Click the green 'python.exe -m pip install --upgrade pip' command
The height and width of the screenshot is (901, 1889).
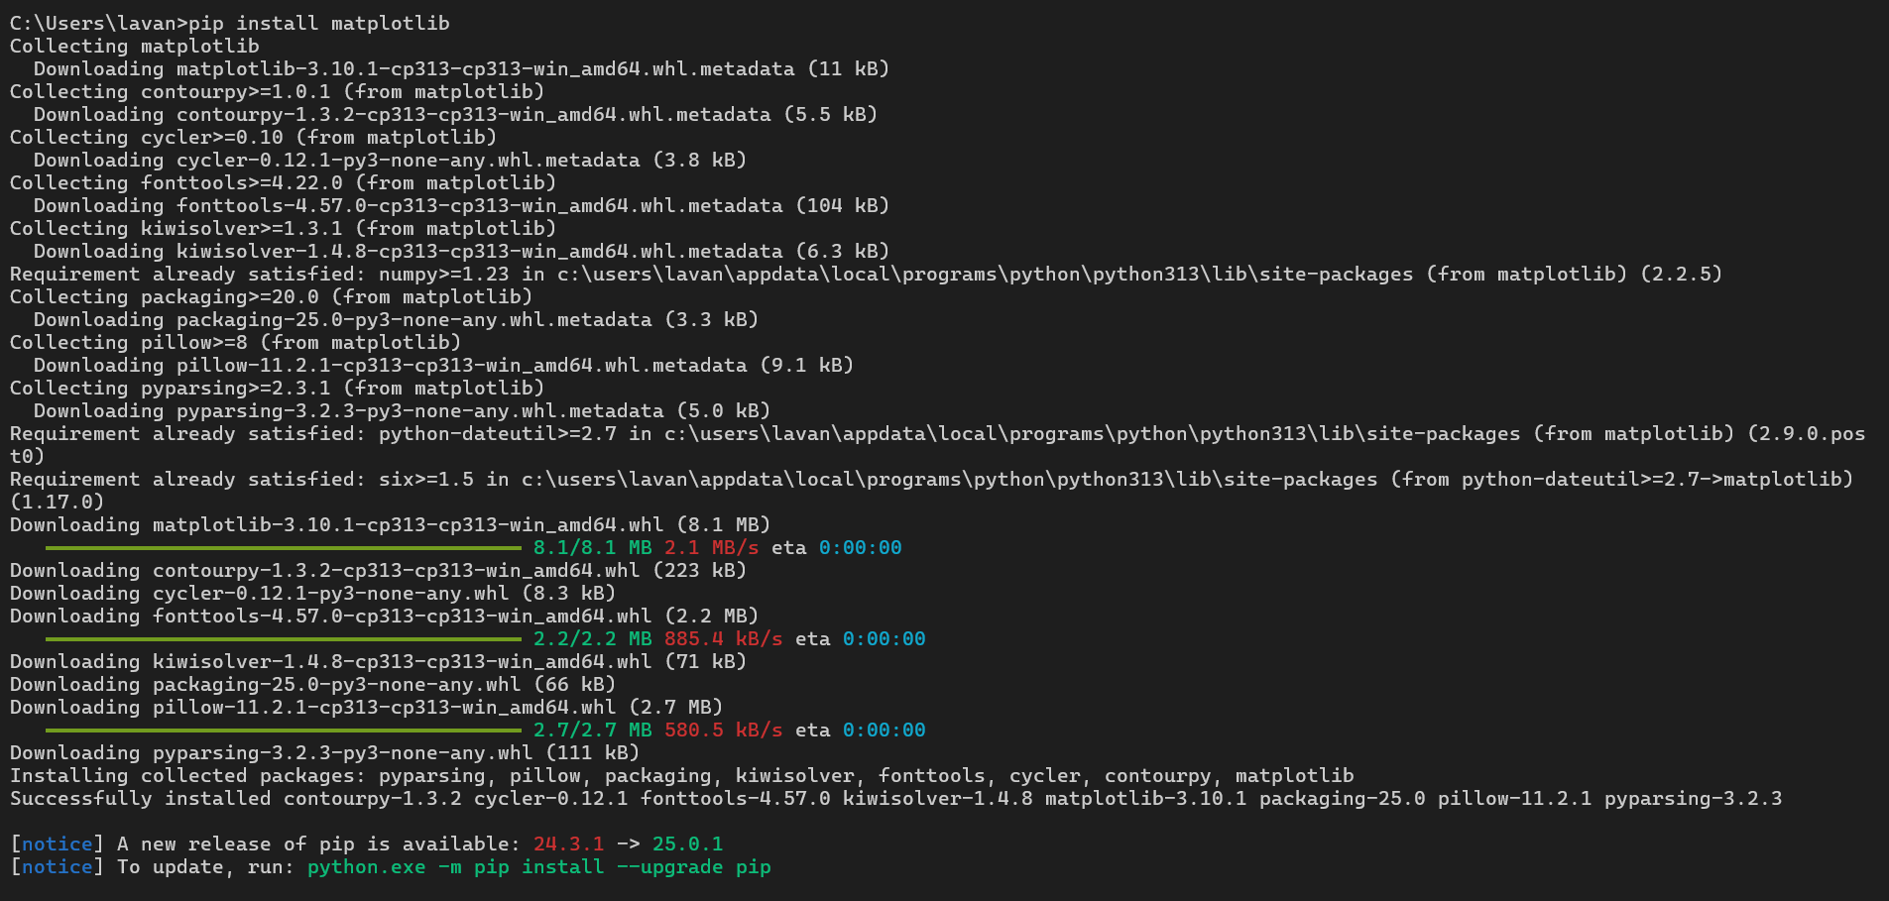click(x=538, y=867)
